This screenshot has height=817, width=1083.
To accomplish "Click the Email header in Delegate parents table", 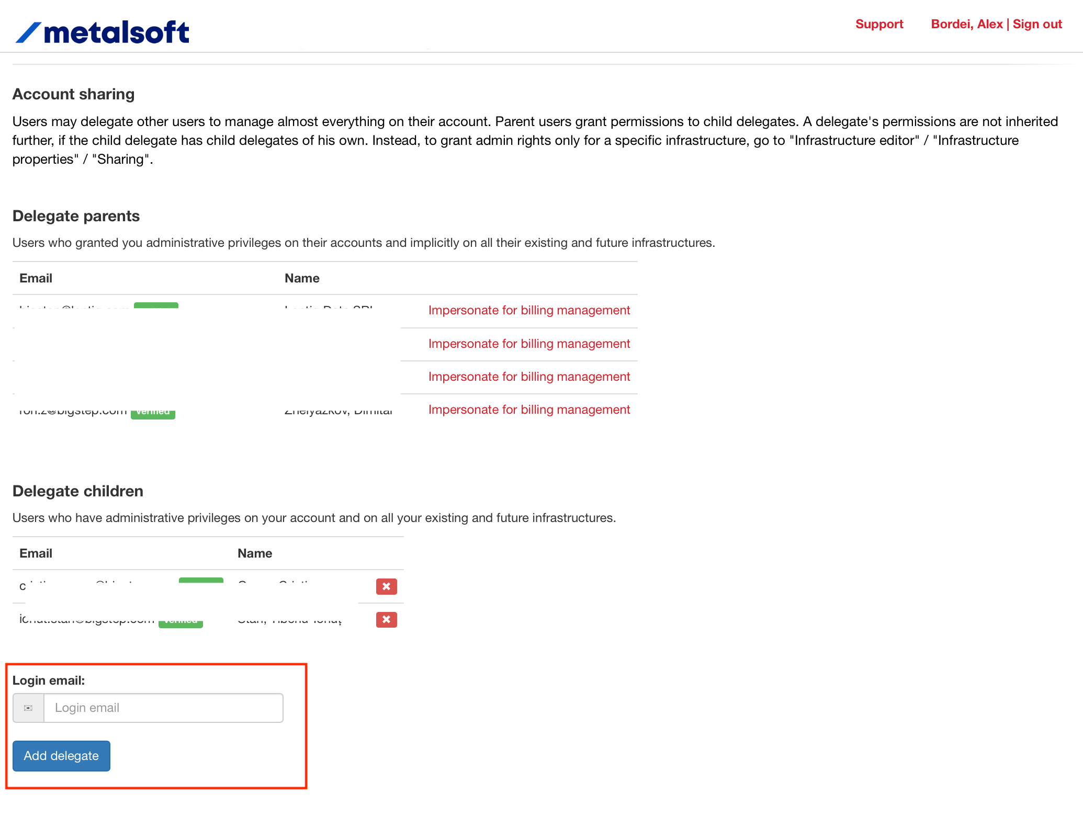I will pyautogui.click(x=36, y=278).
